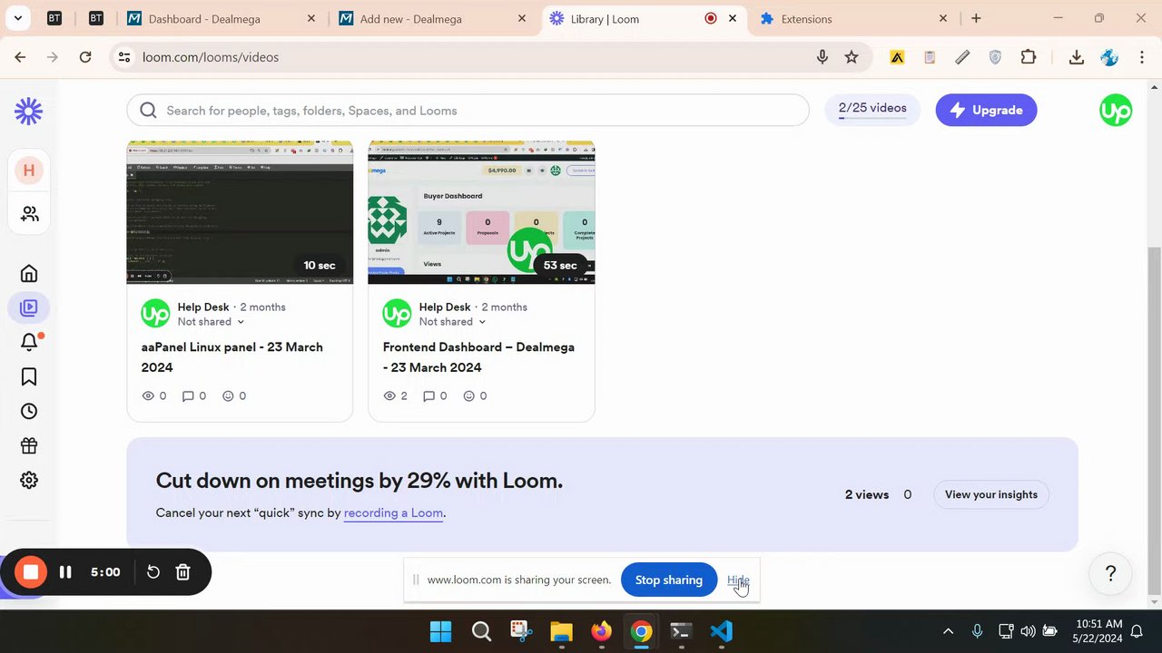Open the Windows Start menu
The width and height of the screenshot is (1162, 653).
click(x=440, y=631)
